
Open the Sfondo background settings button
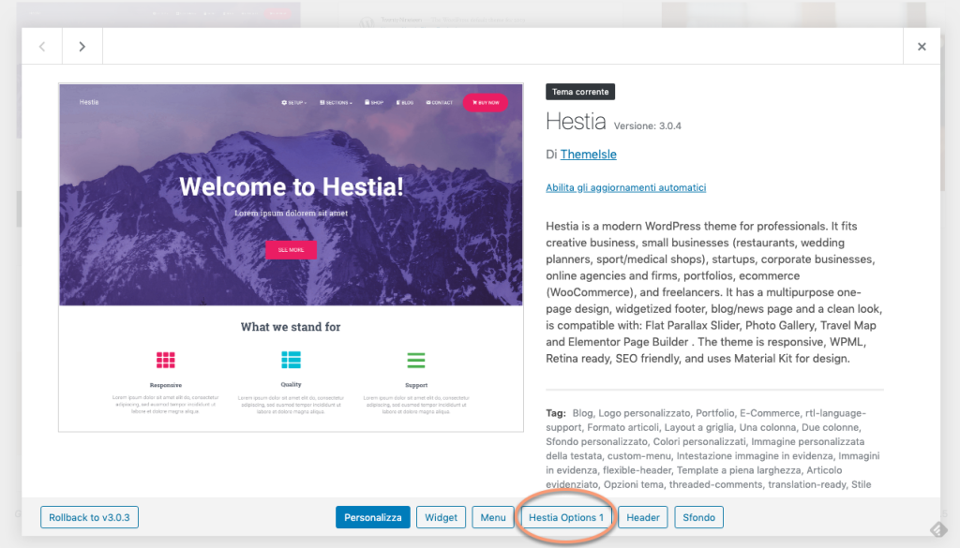[698, 517]
